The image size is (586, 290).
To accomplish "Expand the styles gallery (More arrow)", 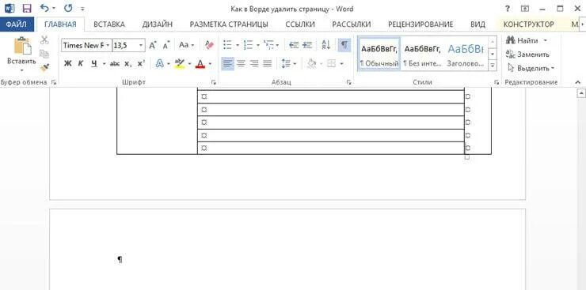I will (493, 66).
